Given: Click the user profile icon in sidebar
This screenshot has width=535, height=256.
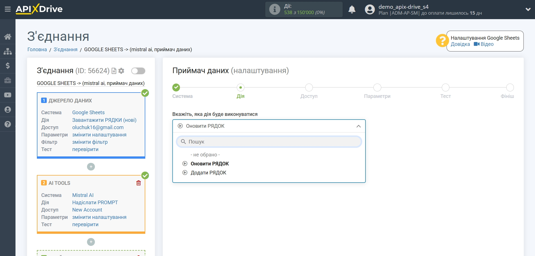Looking at the screenshot, I should [x=8, y=109].
